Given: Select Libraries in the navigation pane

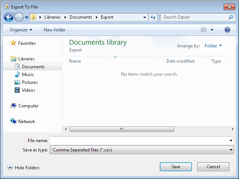Looking at the screenshot, I should [x=27, y=59].
